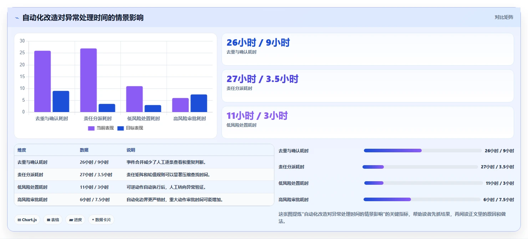Click the 责任分派耗时 chart axis label
Image resolution: width=528 pixels, height=239 pixels.
click(x=98, y=118)
